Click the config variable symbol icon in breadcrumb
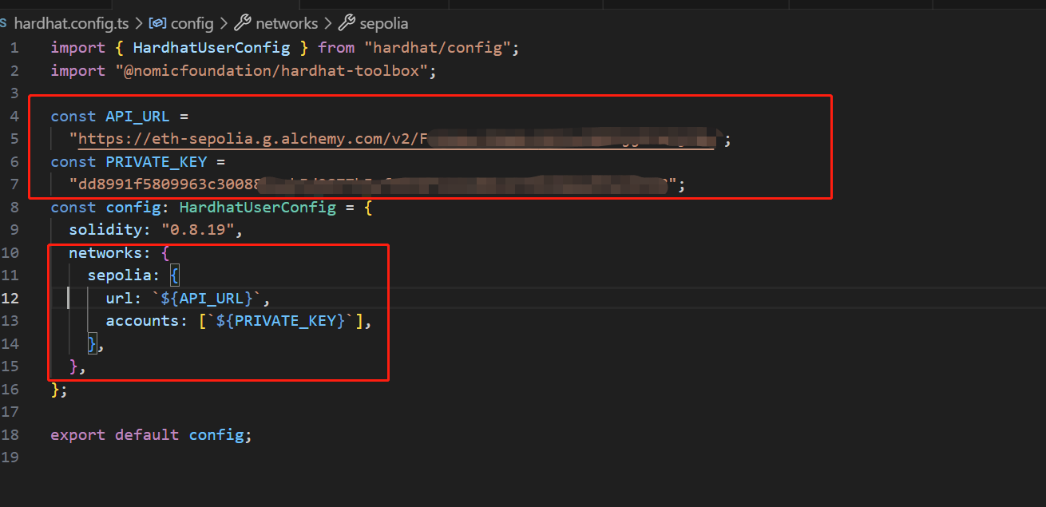1046x507 pixels. (x=158, y=24)
